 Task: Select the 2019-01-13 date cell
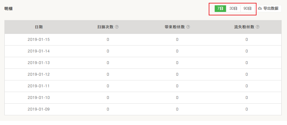point(39,63)
